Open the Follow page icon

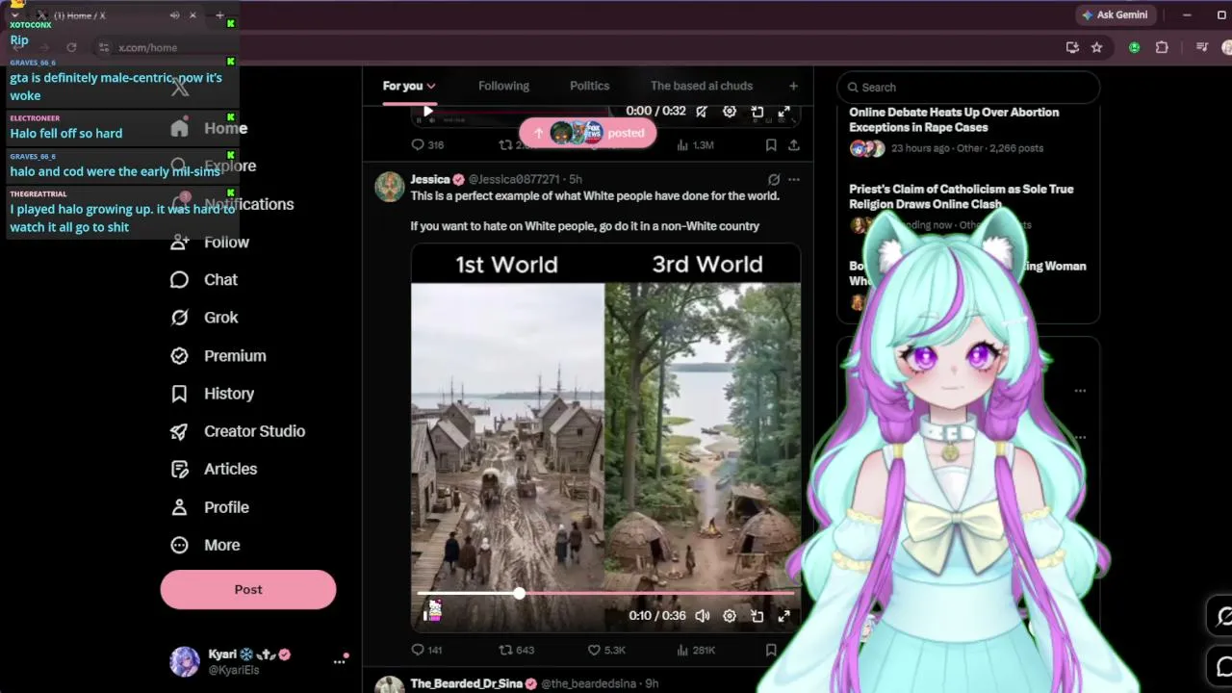tap(179, 243)
